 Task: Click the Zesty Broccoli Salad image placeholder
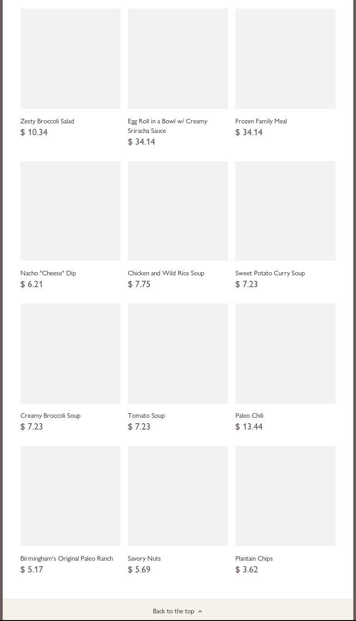pos(70,59)
